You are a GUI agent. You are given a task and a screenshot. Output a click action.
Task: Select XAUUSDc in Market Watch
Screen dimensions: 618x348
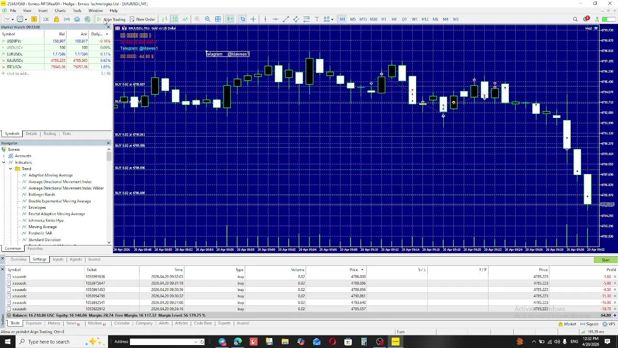click(56, 60)
